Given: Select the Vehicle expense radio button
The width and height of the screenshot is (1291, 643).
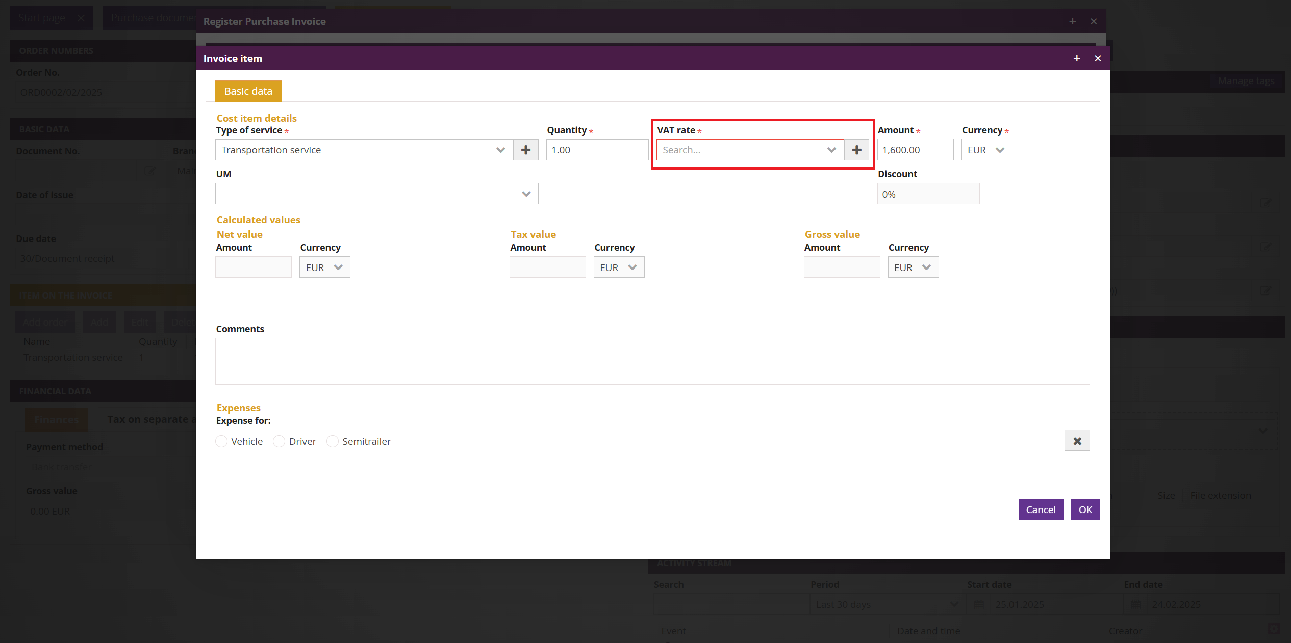Looking at the screenshot, I should click(x=221, y=441).
